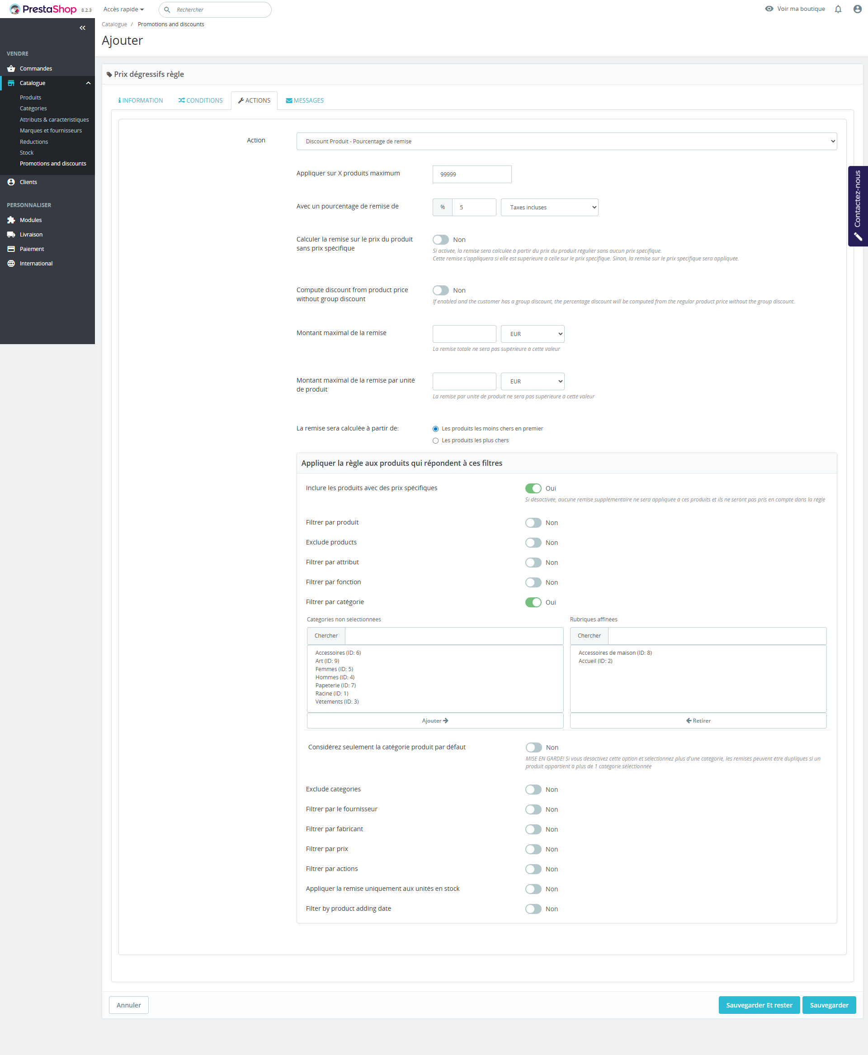Enable 'Filter by product adding date' switch
This screenshot has height=1055, width=868.
[x=533, y=908]
